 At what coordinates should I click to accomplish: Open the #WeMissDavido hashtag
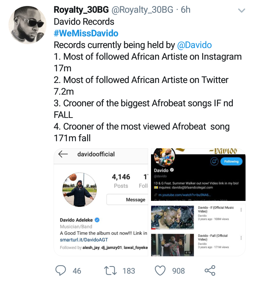pyautogui.click(x=86, y=34)
